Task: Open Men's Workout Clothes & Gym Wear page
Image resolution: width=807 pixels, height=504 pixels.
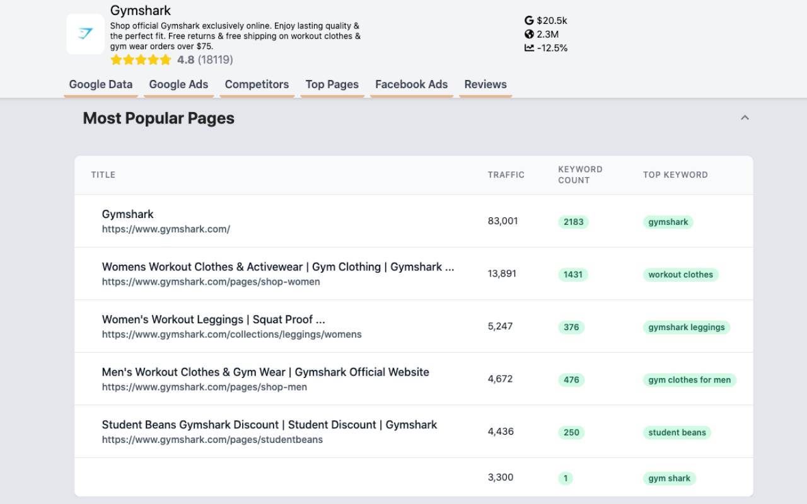Action: click(265, 372)
